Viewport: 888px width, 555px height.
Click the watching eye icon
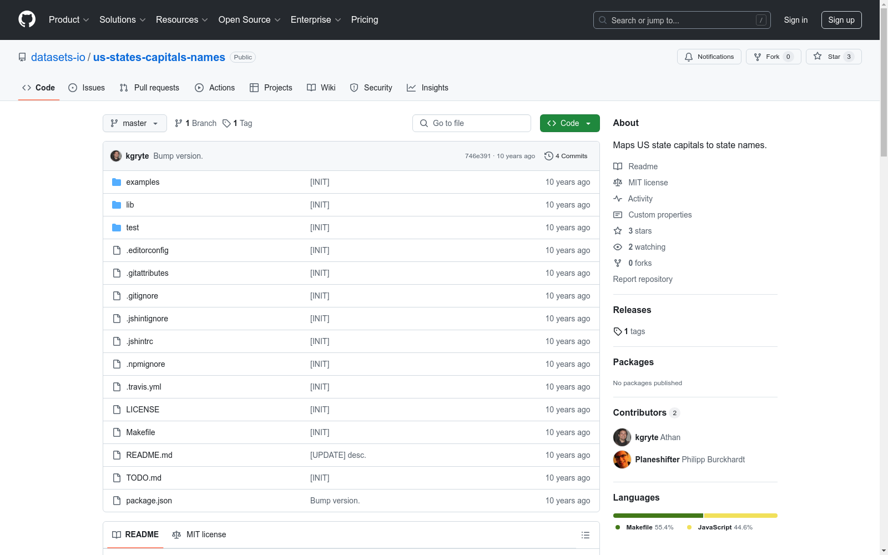tap(618, 247)
